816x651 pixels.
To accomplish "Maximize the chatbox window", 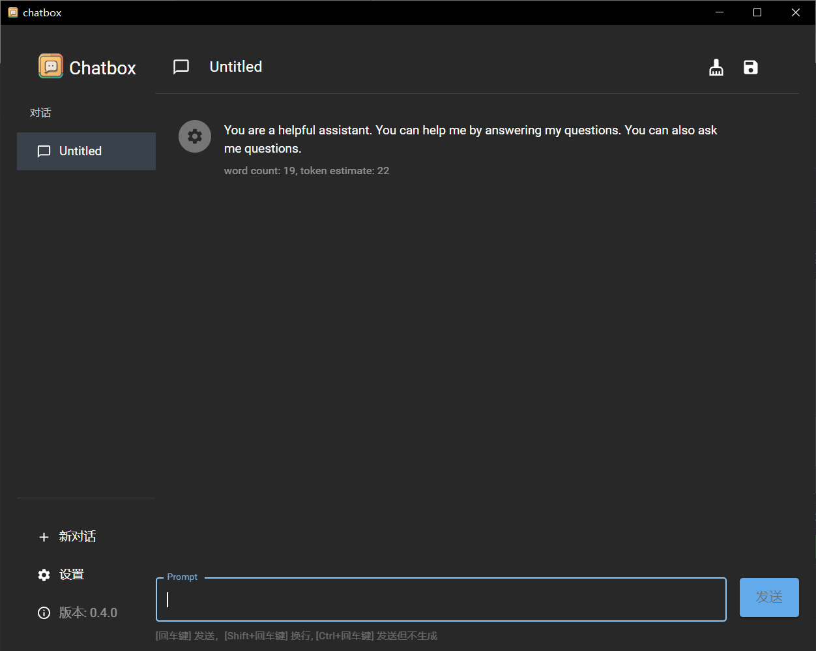I will point(757,12).
